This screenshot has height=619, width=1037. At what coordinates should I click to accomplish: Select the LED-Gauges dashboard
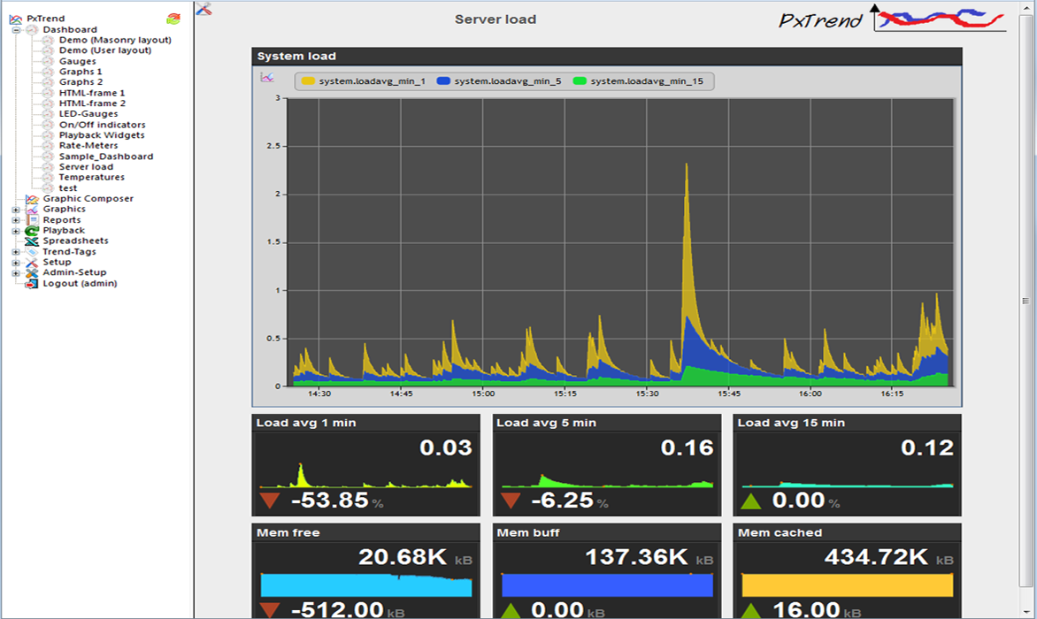(x=88, y=114)
